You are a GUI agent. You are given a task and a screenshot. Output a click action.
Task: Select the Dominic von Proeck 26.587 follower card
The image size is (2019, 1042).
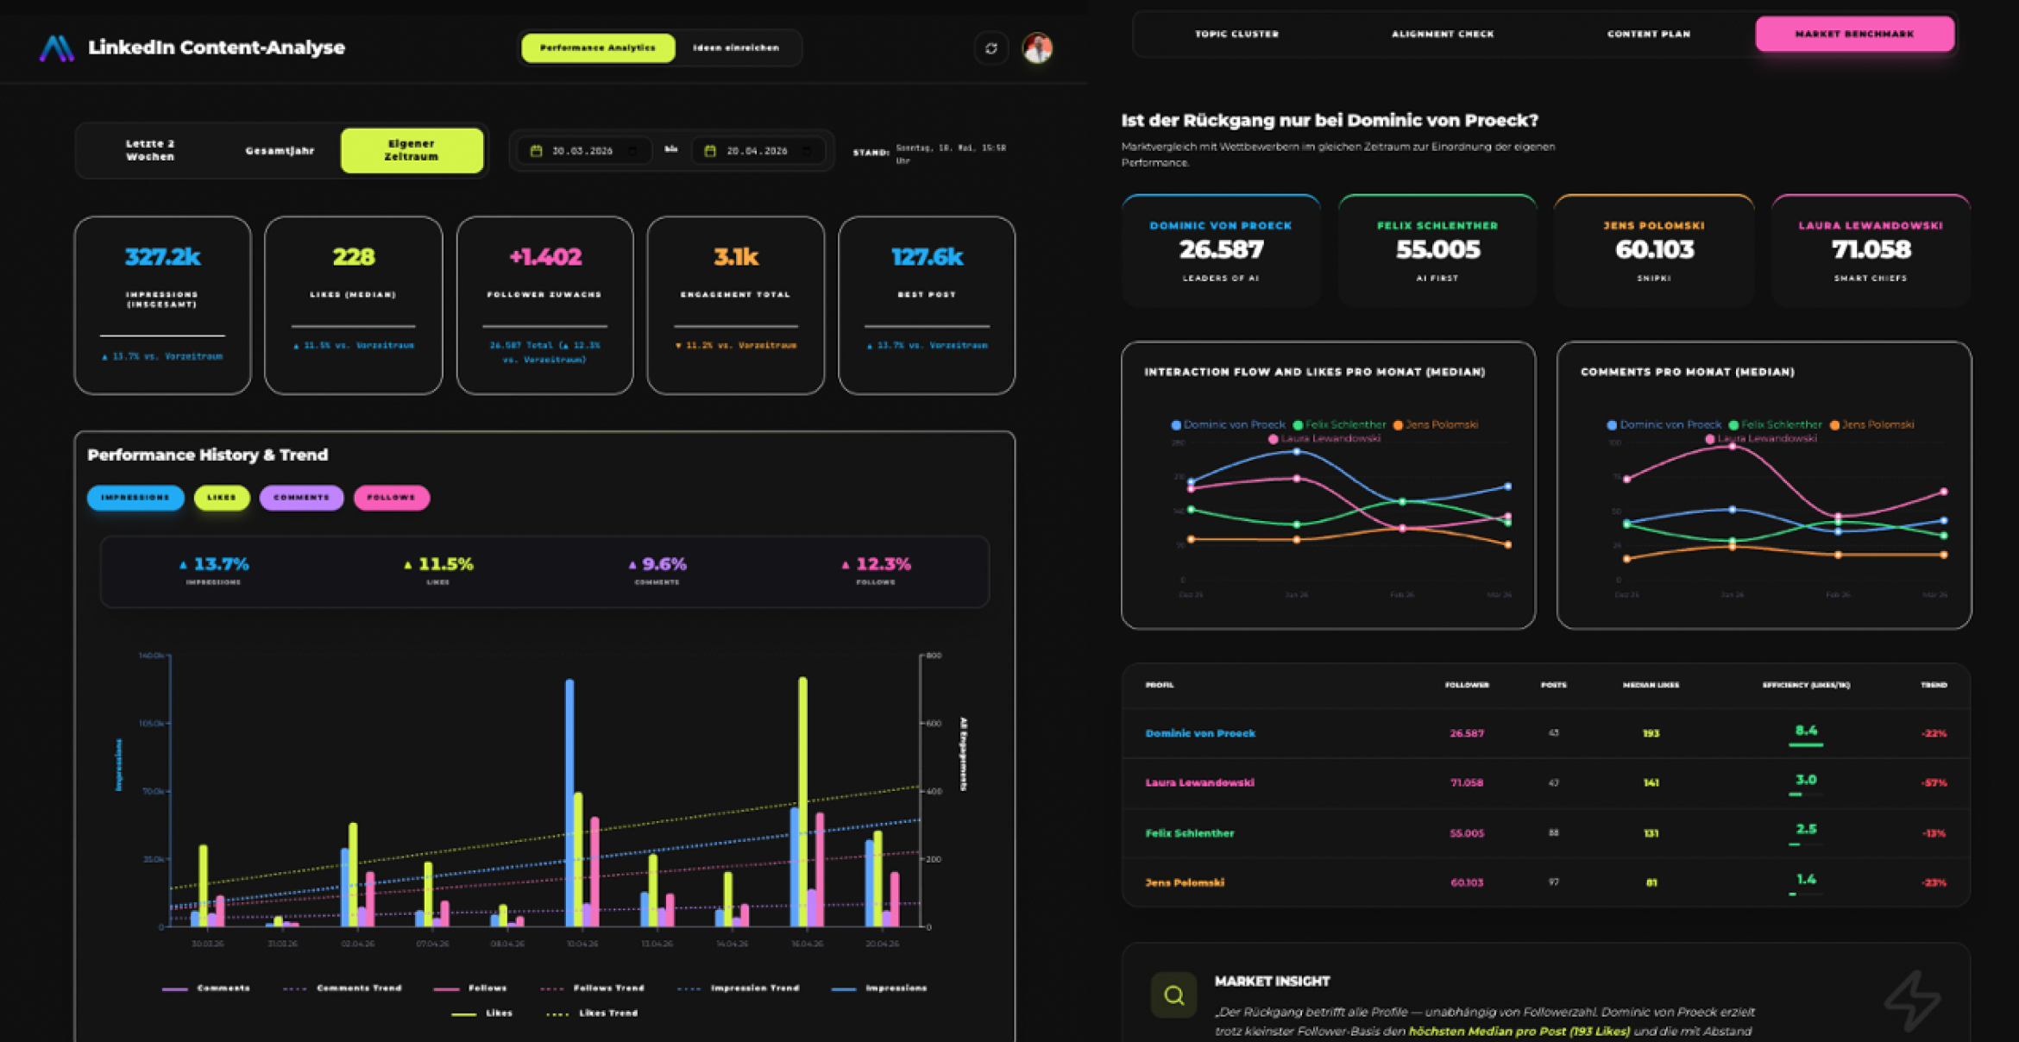coord(1221,251)
